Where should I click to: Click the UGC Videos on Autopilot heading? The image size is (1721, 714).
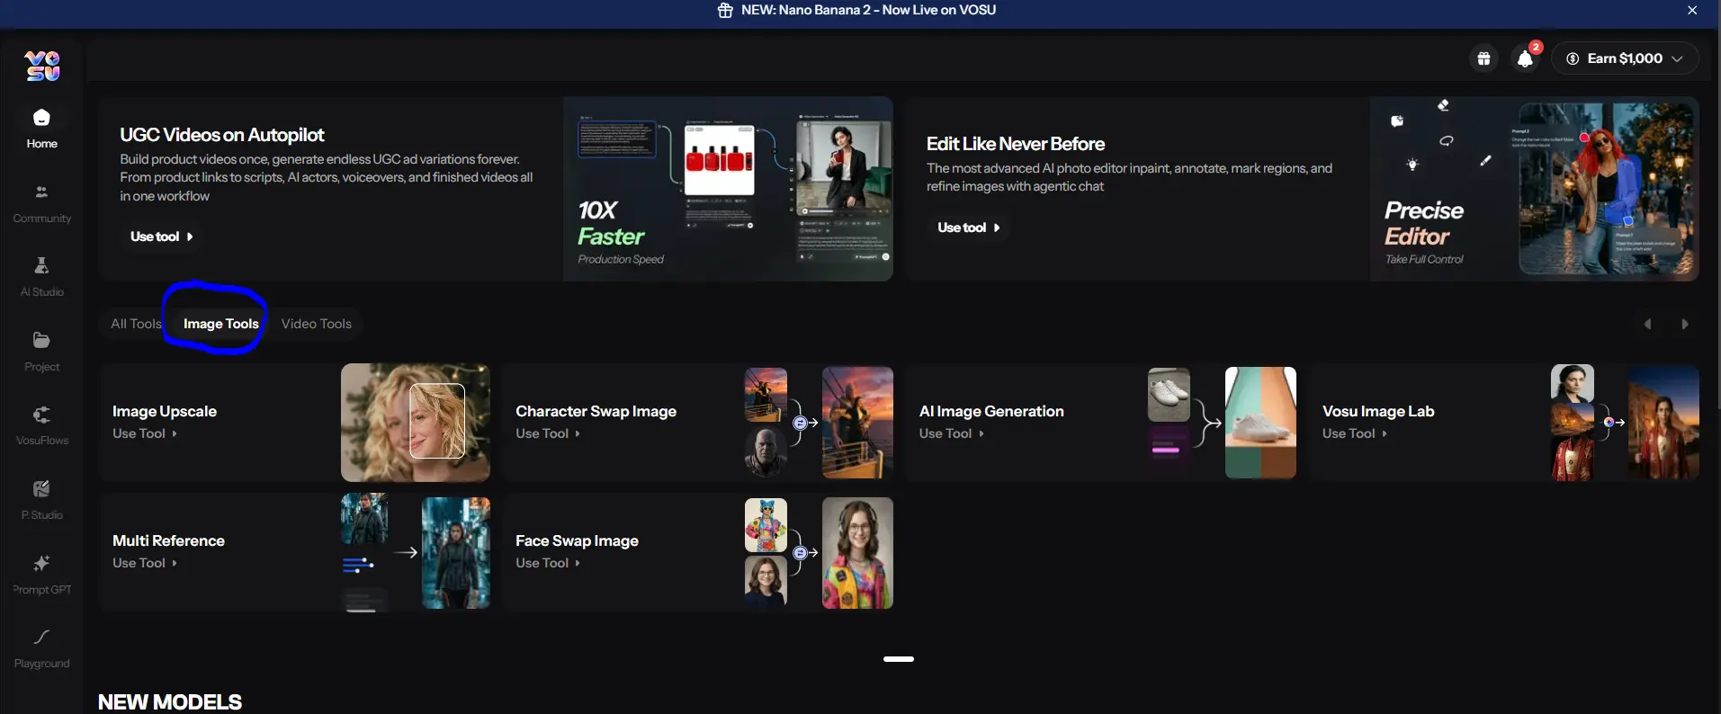(222, 135)
